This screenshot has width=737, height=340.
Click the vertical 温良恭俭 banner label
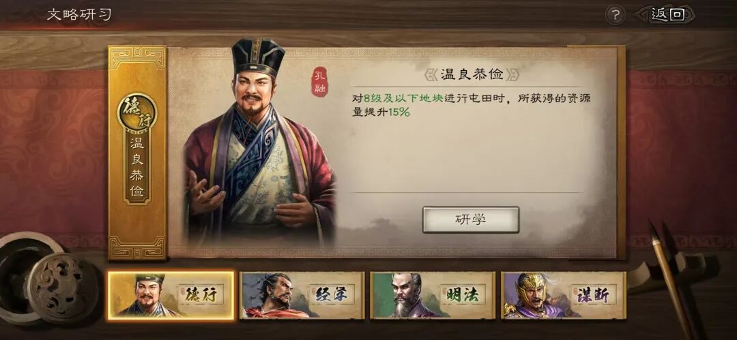point(137,168)
